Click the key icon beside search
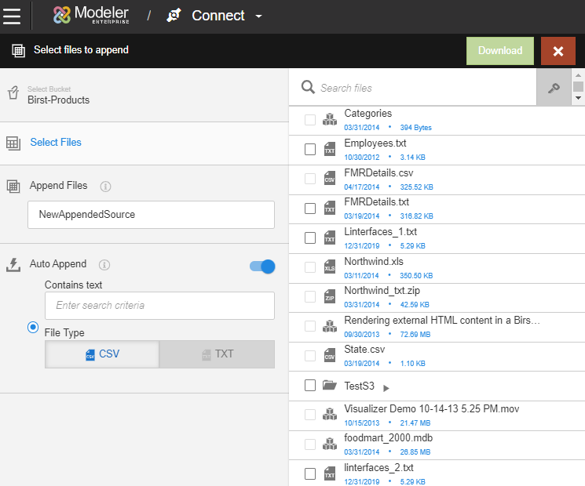The height and width of the screenshot is (486, 585). [x=554, y=88]
